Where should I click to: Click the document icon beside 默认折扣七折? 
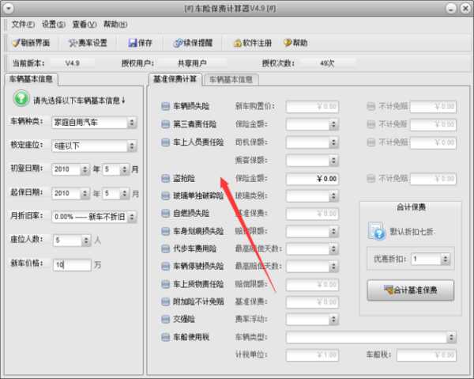(x=376, y=232)
